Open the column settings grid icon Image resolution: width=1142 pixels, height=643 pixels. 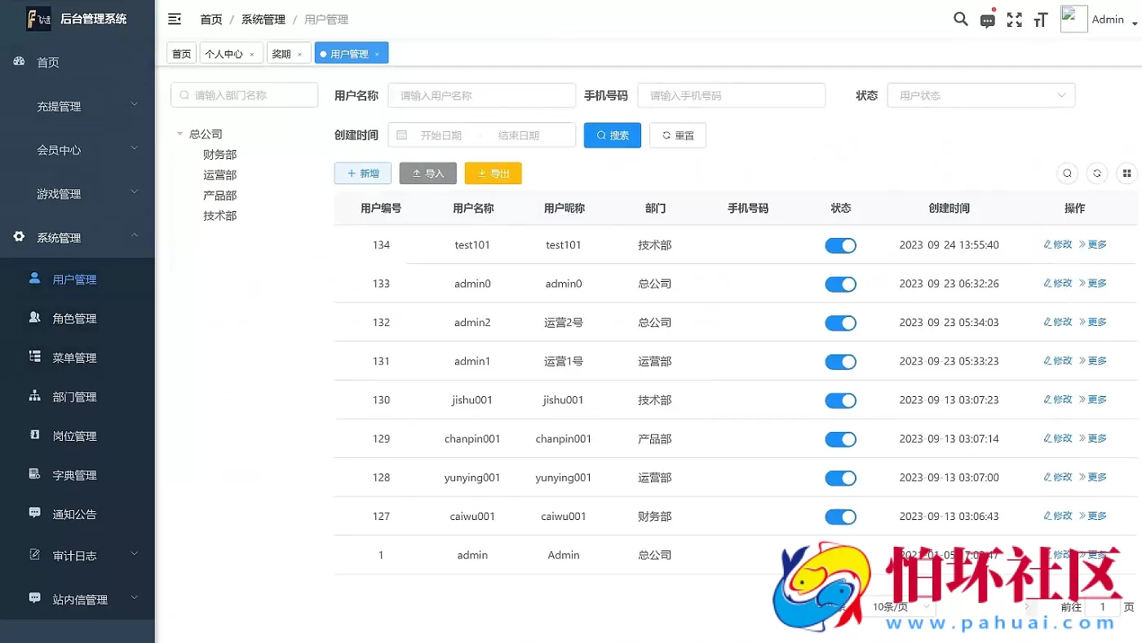[x=1127, y=173]
